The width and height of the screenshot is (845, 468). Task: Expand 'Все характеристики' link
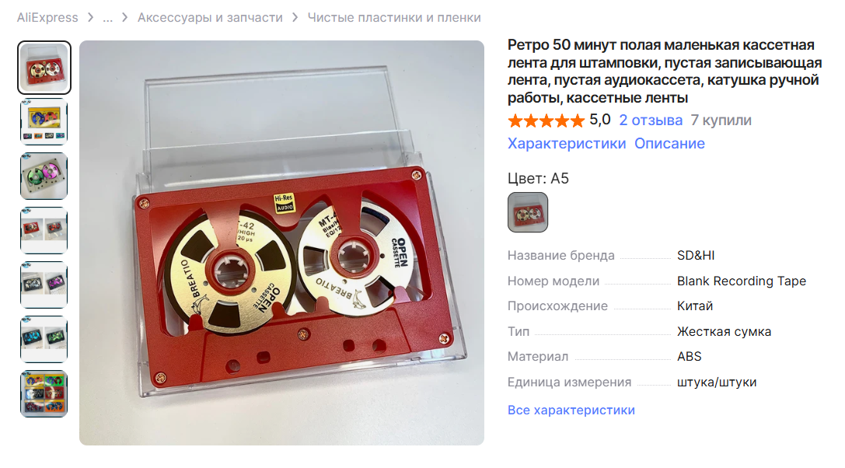[571, 410]
